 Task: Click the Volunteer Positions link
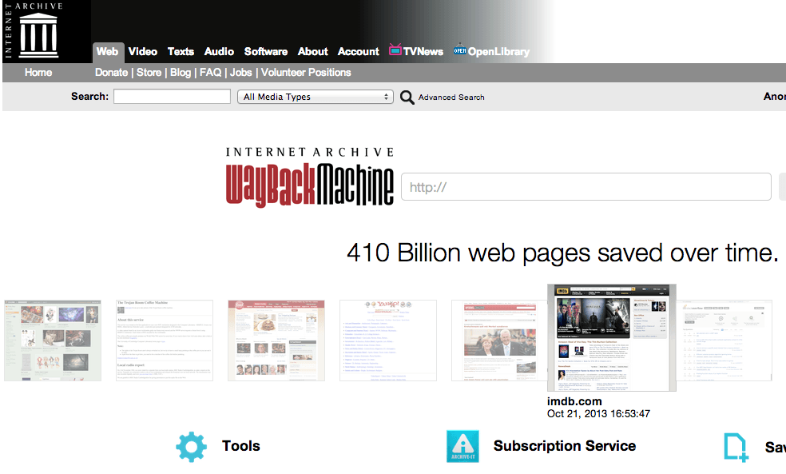[x=306, y=72]
